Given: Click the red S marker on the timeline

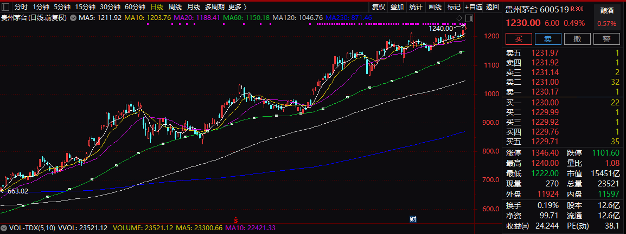Looking at the screenshot, I should pos(236,219).
